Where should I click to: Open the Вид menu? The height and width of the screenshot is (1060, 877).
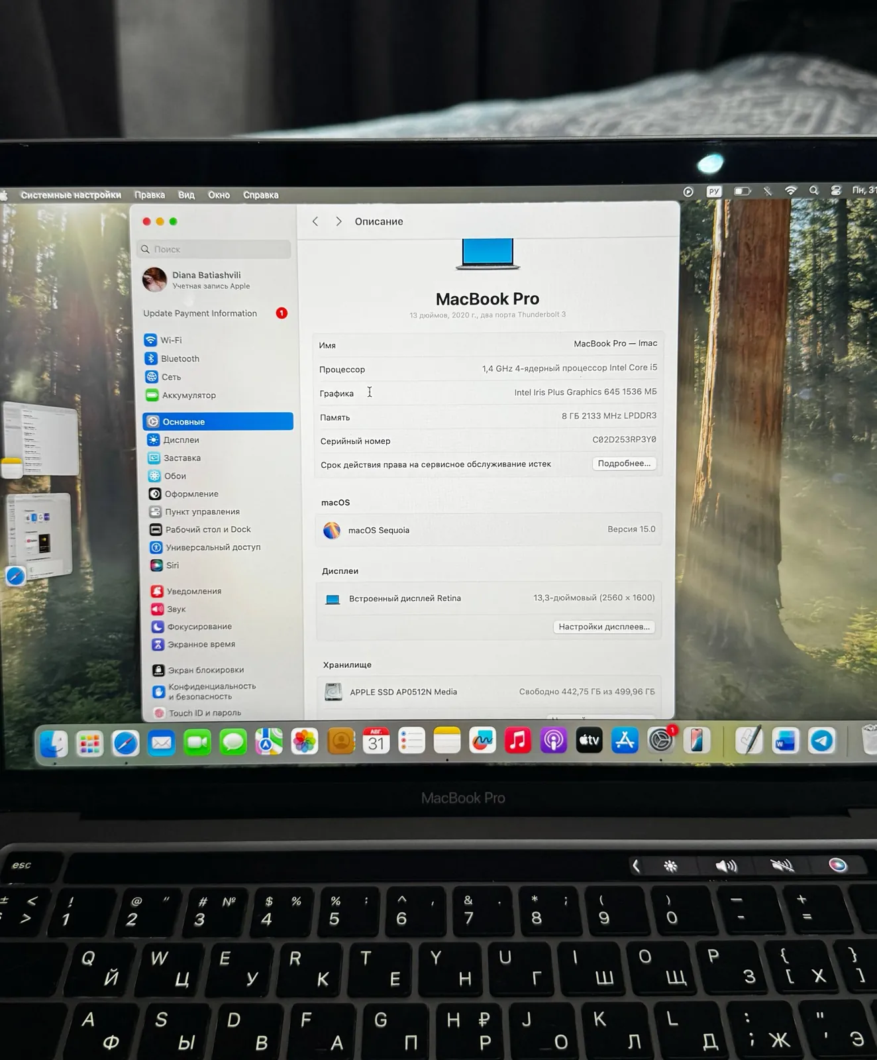click(186, 195)
